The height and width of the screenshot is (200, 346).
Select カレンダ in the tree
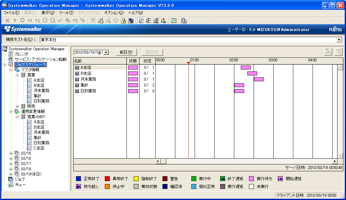tap(21, 54)
